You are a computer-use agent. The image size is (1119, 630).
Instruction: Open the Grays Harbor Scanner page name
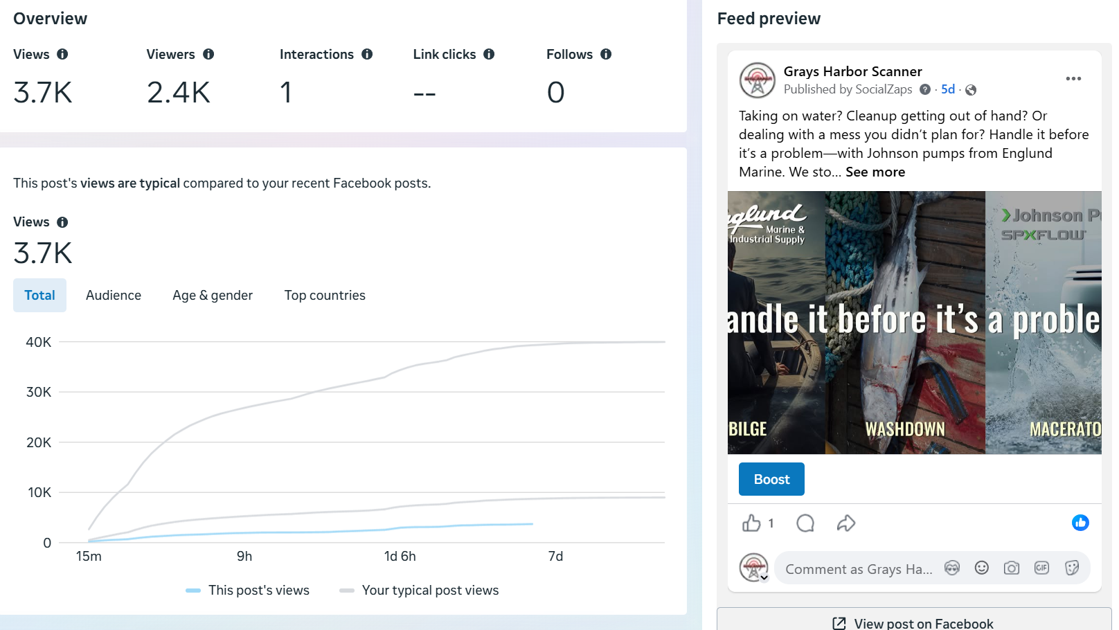coord(852,71)
